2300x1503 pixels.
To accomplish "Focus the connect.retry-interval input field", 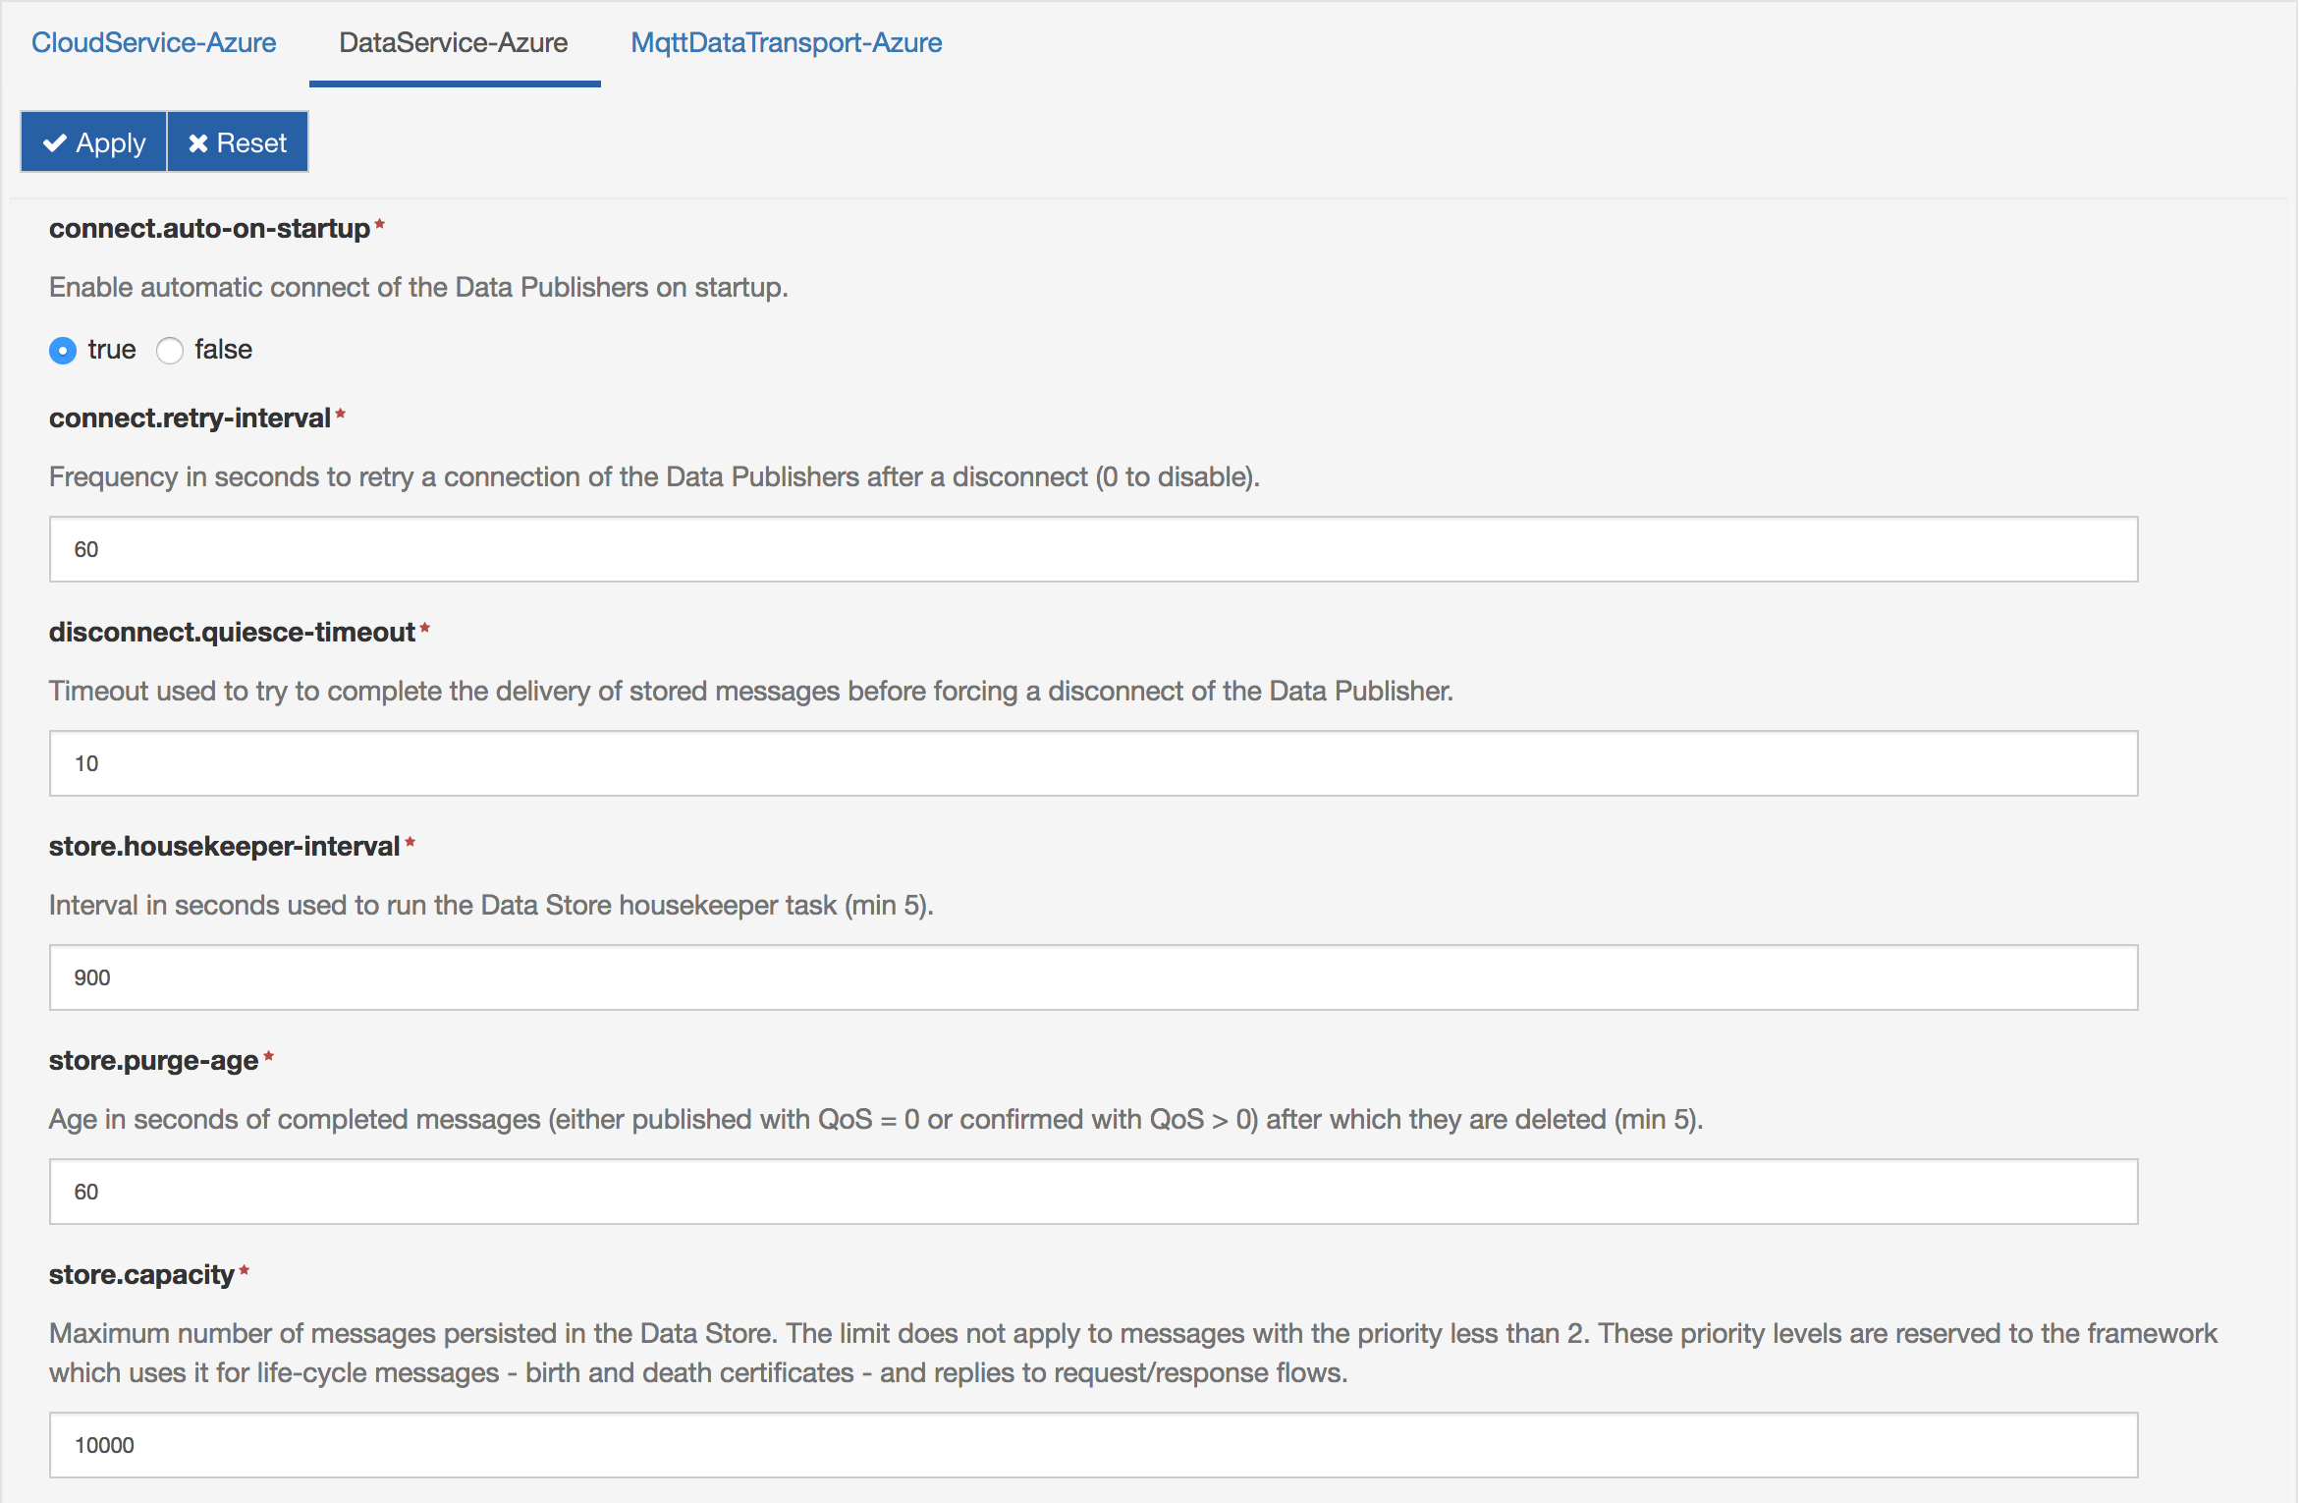I will point(1093,549).
